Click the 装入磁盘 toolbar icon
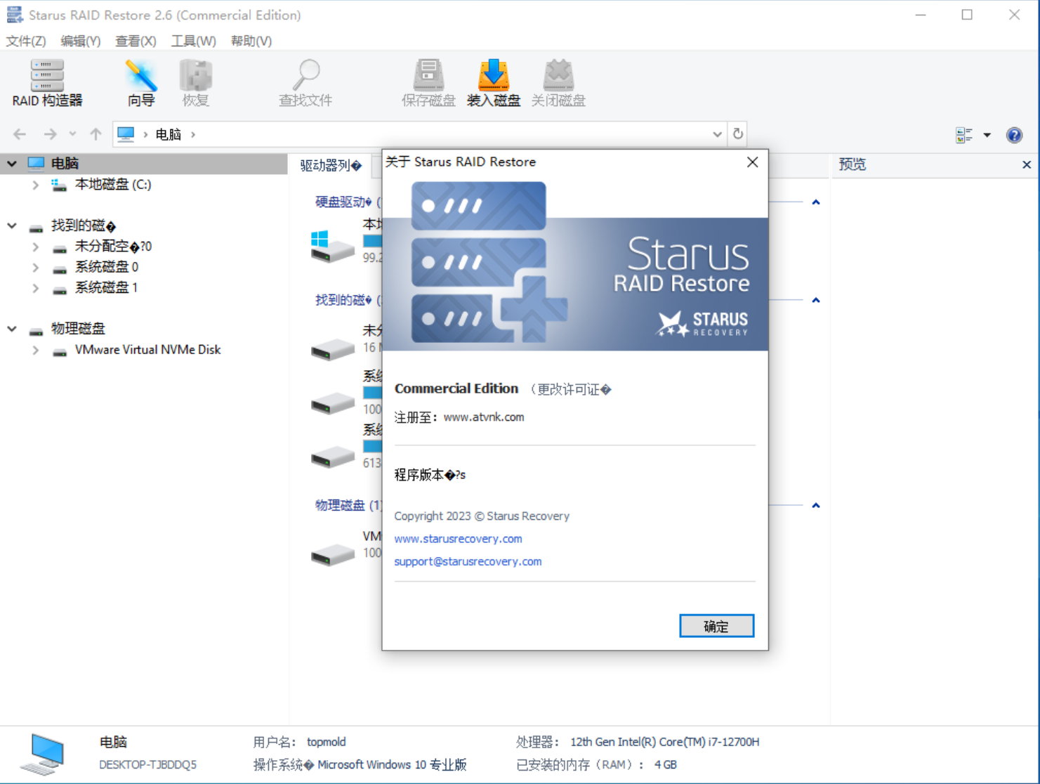 coord(494,83)
